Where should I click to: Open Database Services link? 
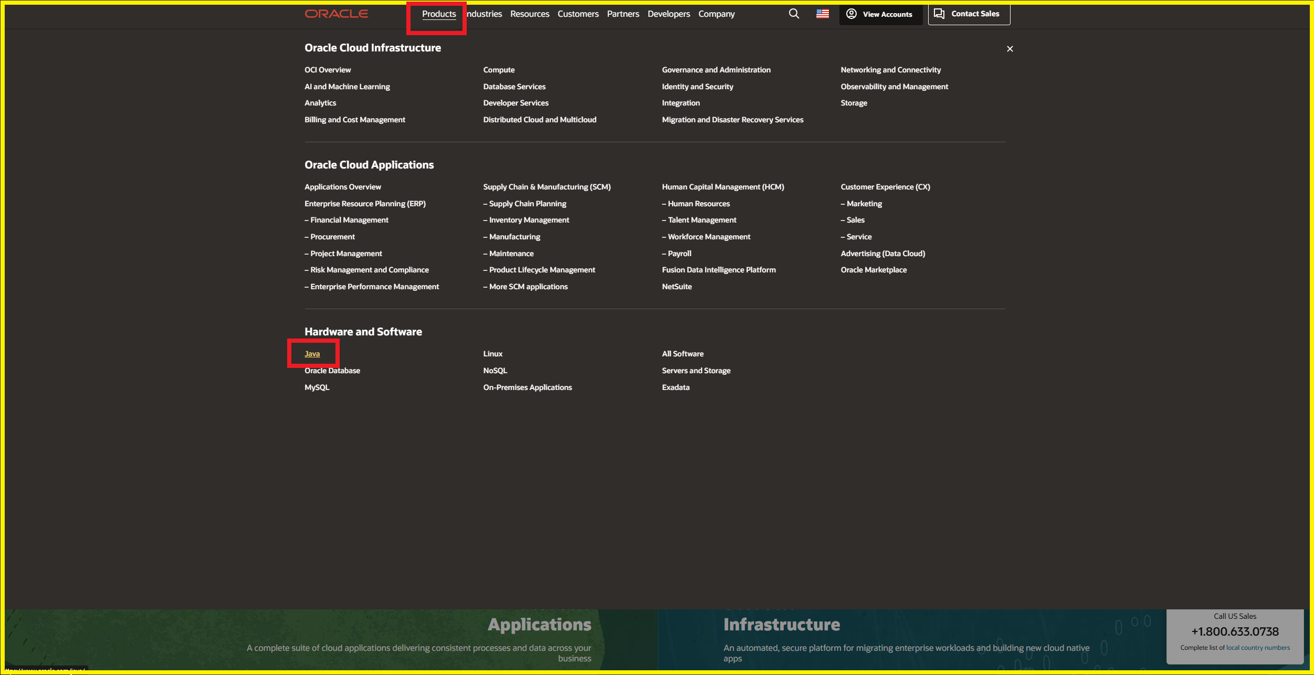(514, 87)
